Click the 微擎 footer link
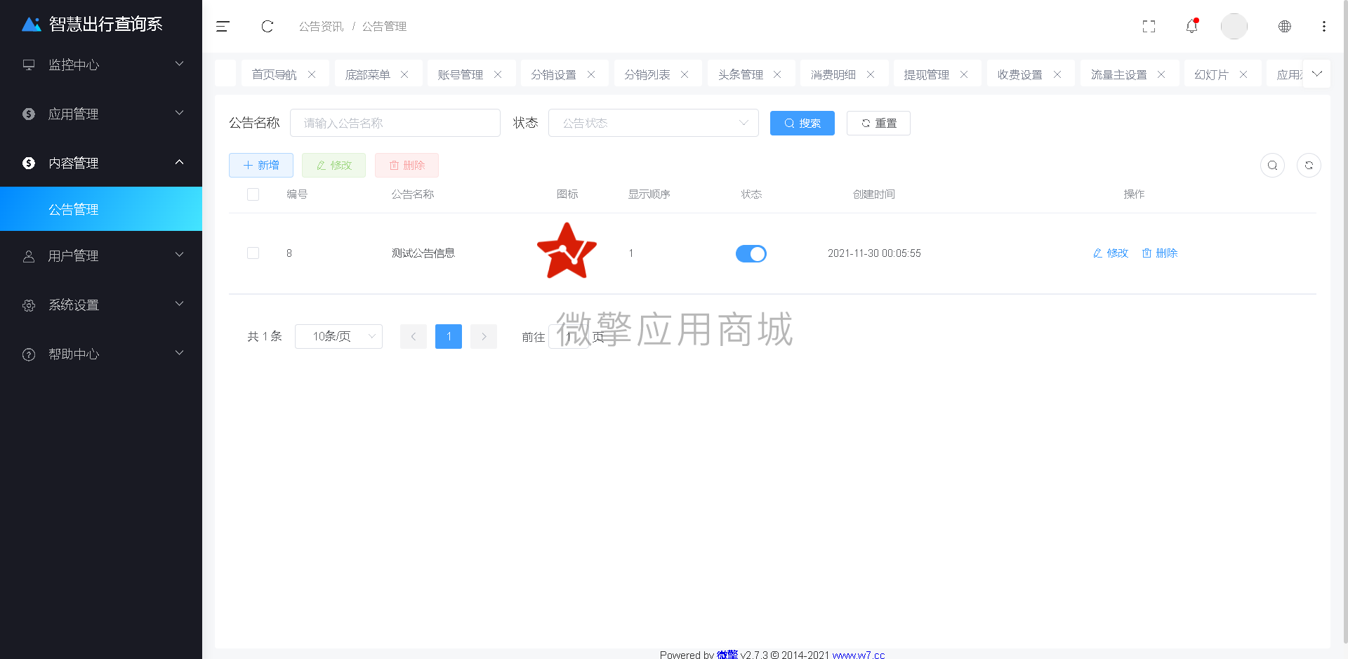Viewport: 1348px width, 659px height. coord(727,655)
